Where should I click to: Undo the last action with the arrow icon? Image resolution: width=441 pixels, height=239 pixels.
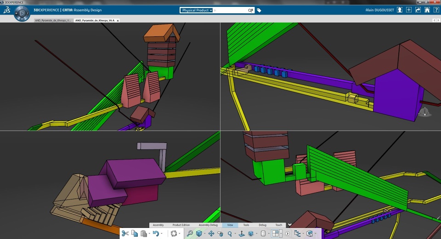[x=156, y=233]
